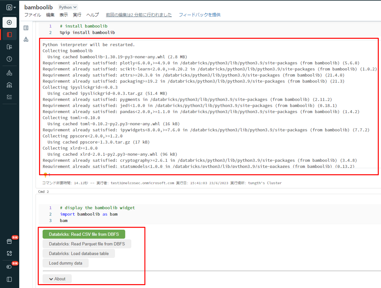Open Compute via the cloud cluster icon
The height and width of the screenshot is (288, 381).
pos(10,85)
